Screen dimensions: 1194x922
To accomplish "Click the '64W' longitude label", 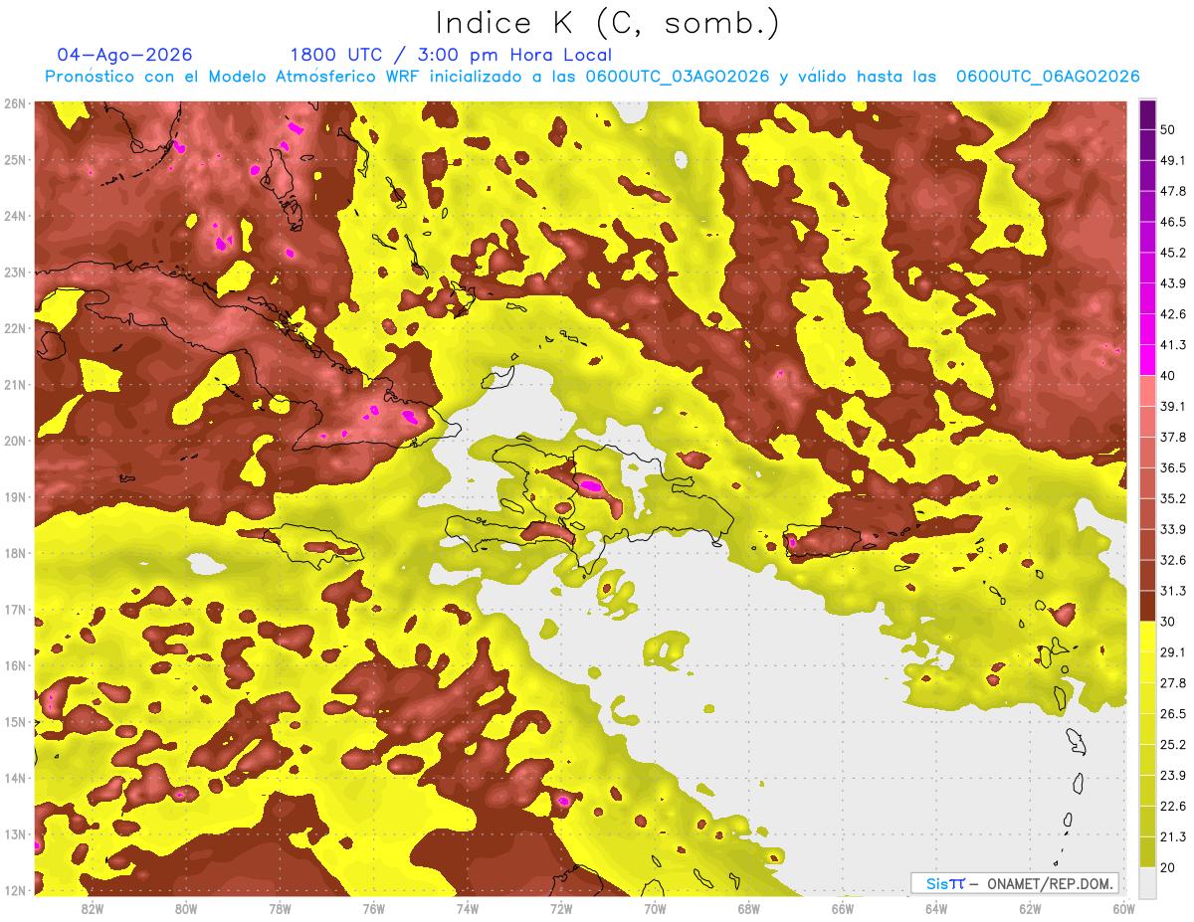I will (936, 908).
